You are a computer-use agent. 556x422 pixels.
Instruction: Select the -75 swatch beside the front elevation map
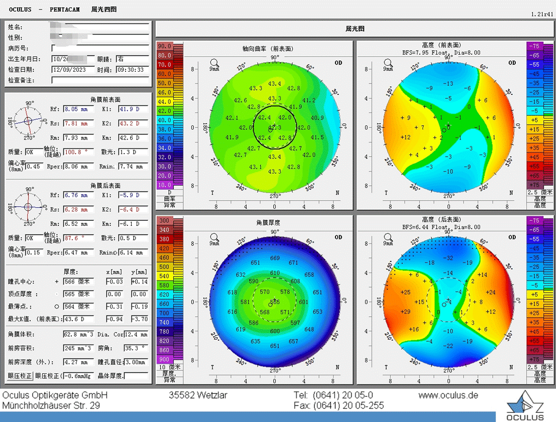click(x=534, y=46)
